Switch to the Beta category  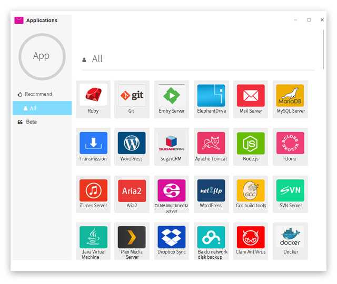tap(31, 122)
